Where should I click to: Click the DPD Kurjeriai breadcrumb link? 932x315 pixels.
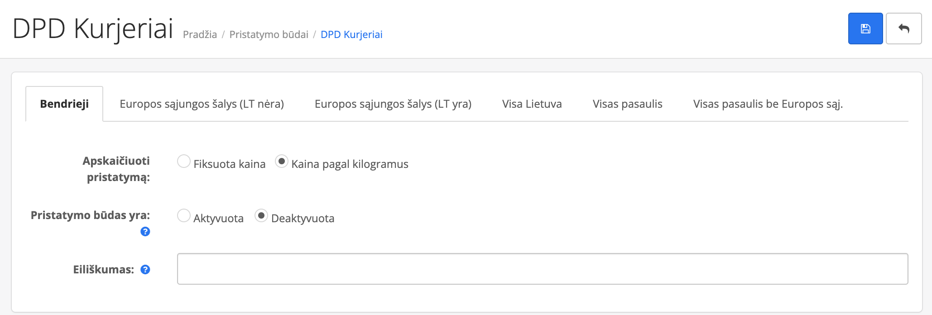click(x=351, y=35)
